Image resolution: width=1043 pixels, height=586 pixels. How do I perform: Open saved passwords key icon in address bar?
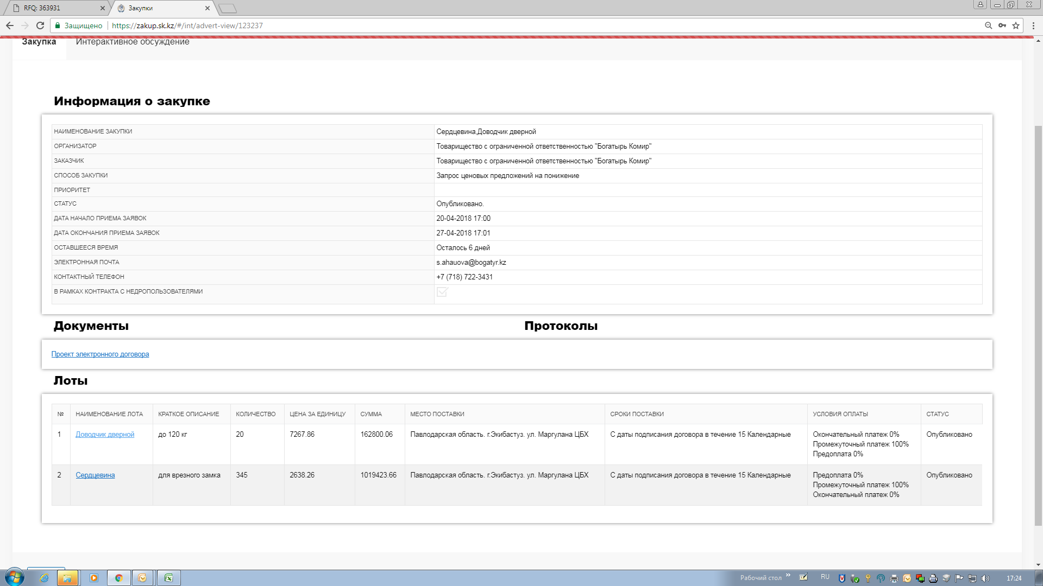click(x=1002, y=26)
